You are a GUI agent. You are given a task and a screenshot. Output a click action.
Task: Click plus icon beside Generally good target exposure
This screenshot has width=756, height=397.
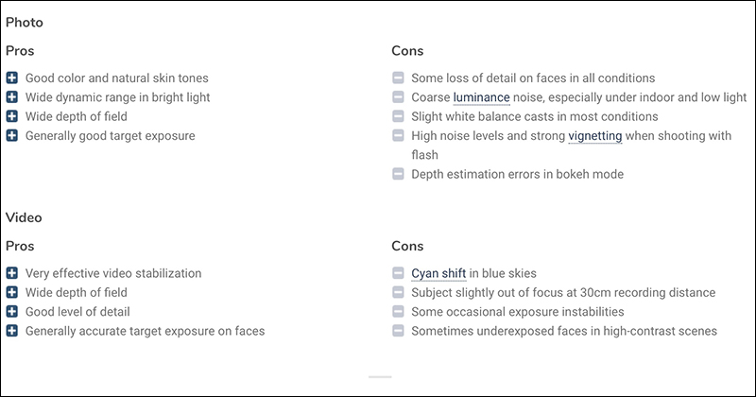pyautogui.click(x=12, y=135)
